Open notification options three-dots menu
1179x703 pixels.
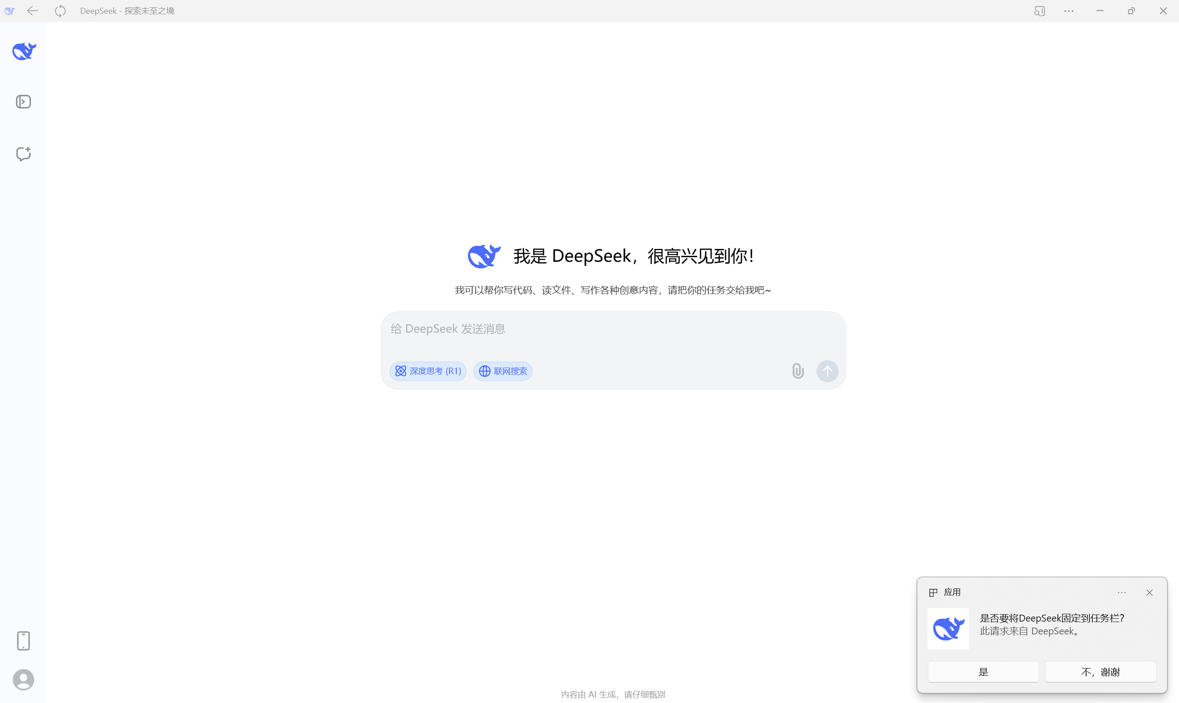tap(1121, 593)
